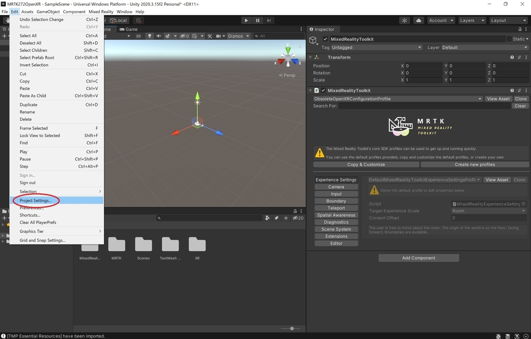Open the Static dropdown arrow

point(527,39)
